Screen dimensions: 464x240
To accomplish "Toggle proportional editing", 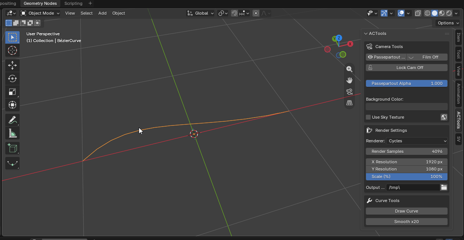I will (x=256, y=13).
